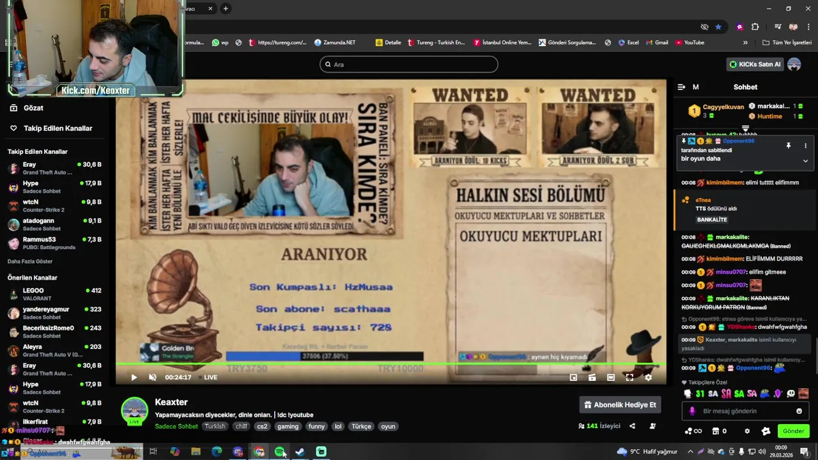This screenshot has height=460, width=818.
Task: Click the bookmark star in the address bar
Action: (718, 27)
